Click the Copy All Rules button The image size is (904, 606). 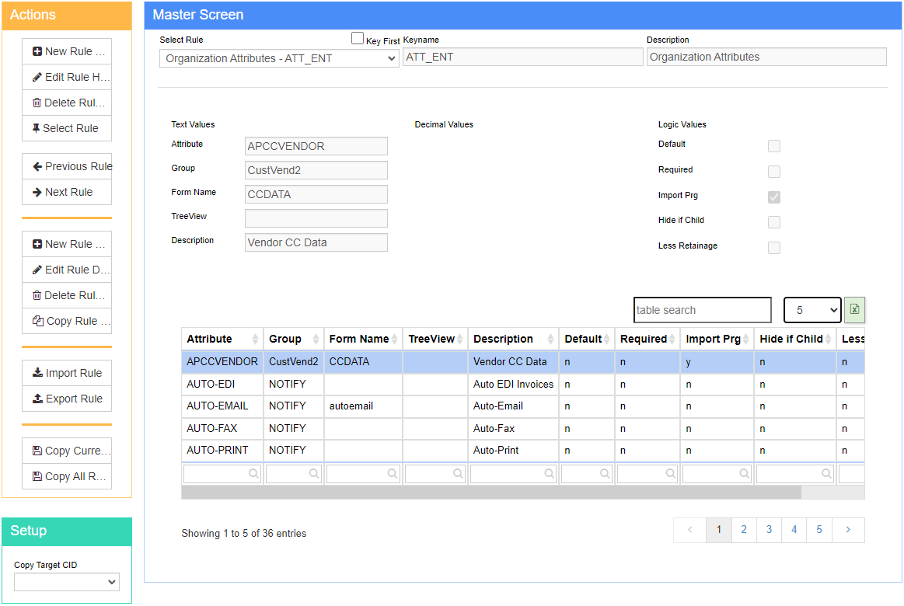coord(67,476)
